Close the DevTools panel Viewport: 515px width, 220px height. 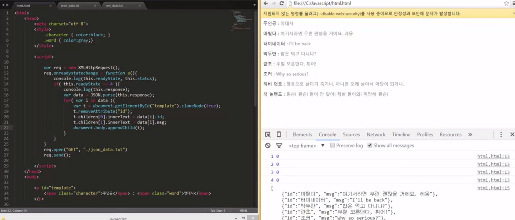pos(512,134)
